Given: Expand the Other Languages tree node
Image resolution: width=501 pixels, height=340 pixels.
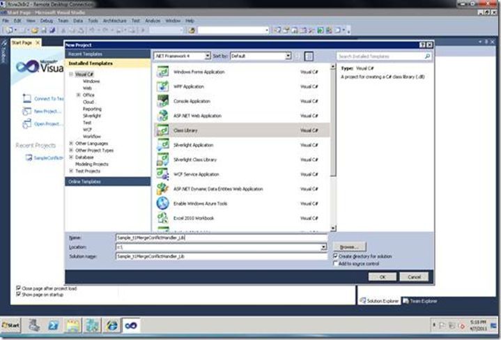Looking at the screenshot, I should (71, 143).
